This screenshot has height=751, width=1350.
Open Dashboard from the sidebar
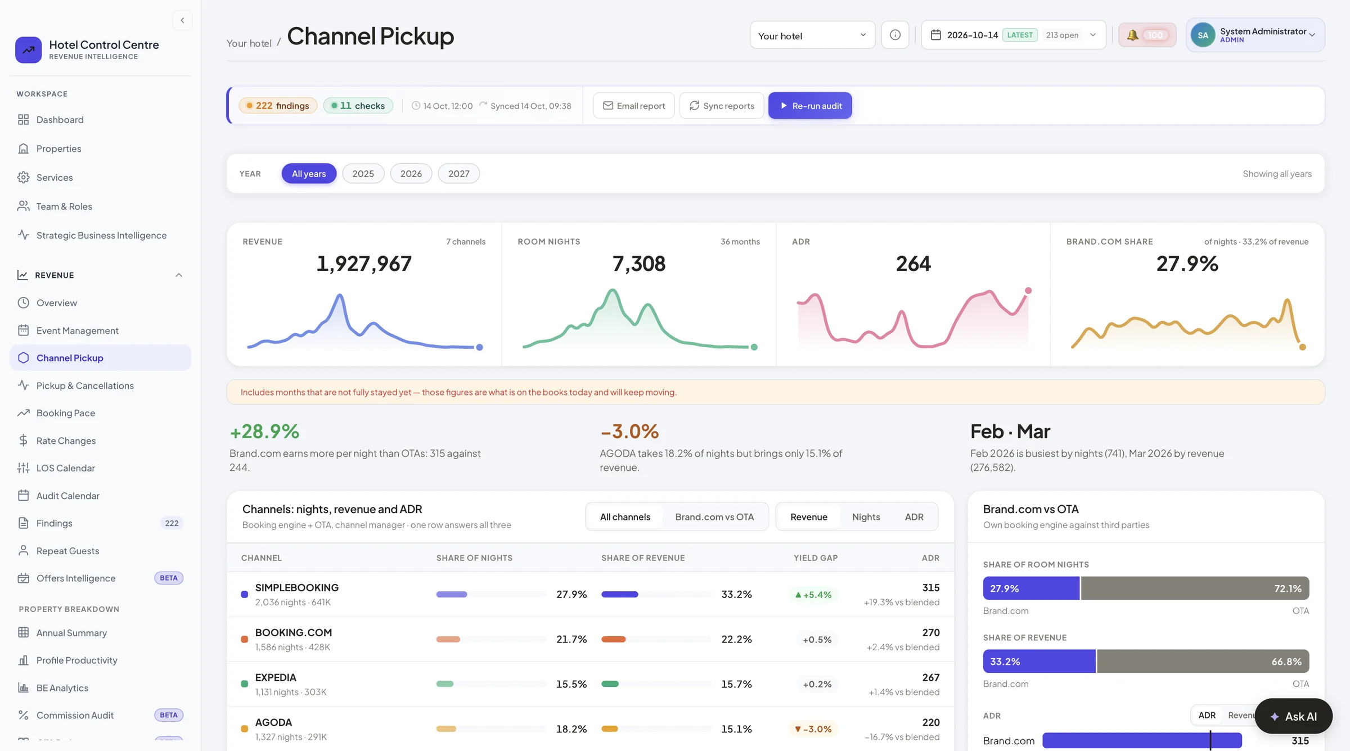100,120
